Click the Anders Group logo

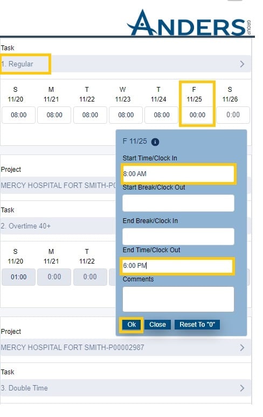(189, 23)
